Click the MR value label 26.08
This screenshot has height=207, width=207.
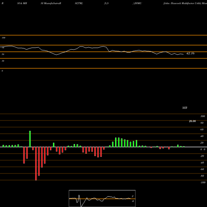click(x=193, y=121)
